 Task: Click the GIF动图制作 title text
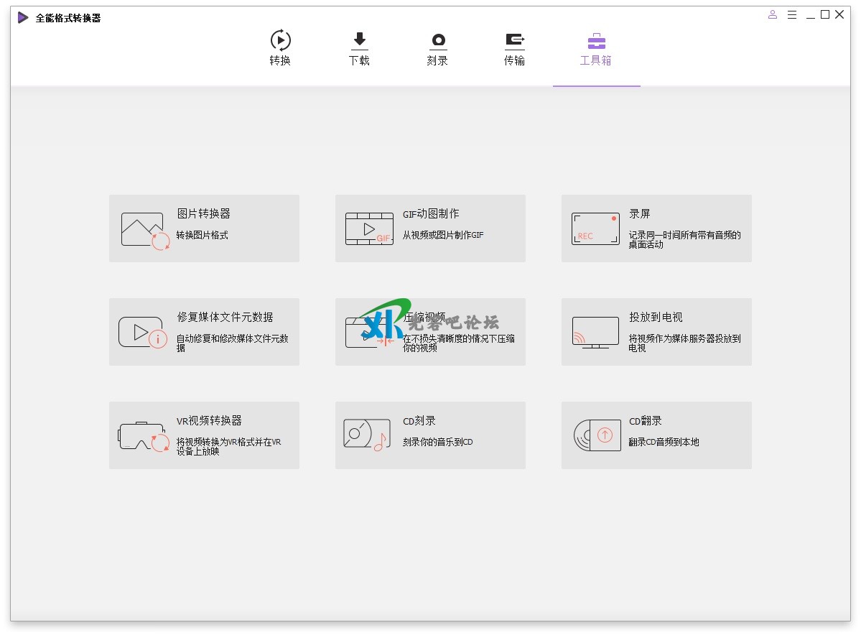coord(431,214)
